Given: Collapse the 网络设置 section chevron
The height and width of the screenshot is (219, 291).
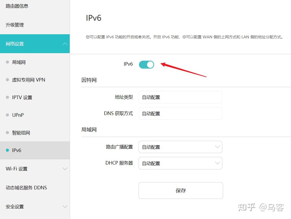Looking at the screenshot, I should (x=65, y=44).
